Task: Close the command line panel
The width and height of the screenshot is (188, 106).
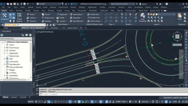Action: [37, 90]
